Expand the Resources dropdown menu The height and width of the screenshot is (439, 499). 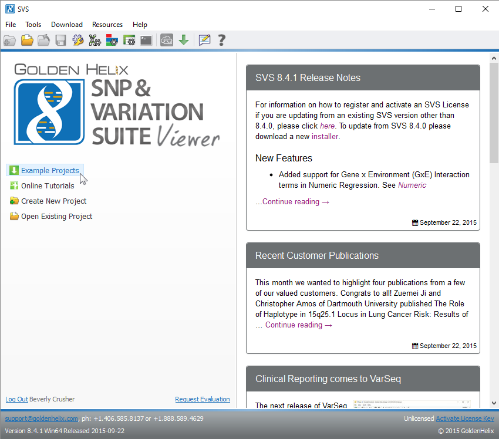[x=107, y=25]
